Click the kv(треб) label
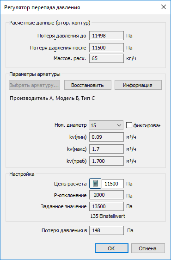The width and height of the screenshot is (171, 260). click(77, 161)
